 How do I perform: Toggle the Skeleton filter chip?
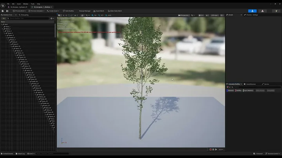(x=230, y=90)
